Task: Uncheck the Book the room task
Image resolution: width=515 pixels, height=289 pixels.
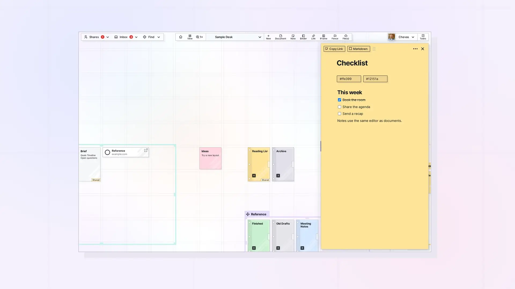Action: pyautogui.click(x=339, y=100)
